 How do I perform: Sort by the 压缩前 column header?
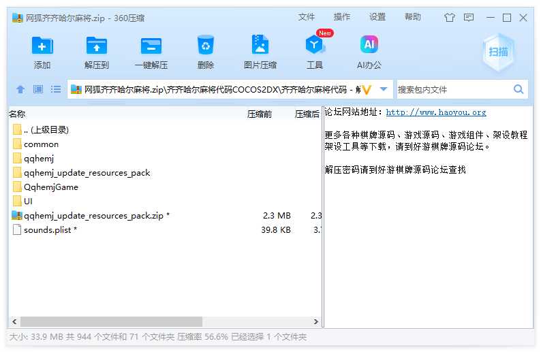[260, 114]
